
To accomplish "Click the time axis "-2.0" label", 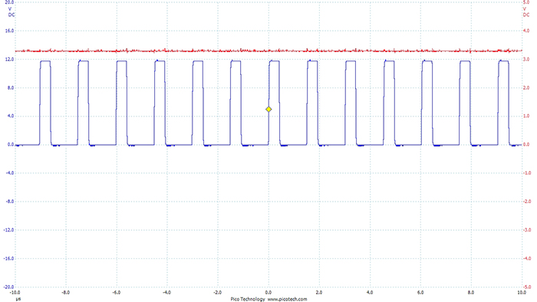I will click(x=217, y=293).
